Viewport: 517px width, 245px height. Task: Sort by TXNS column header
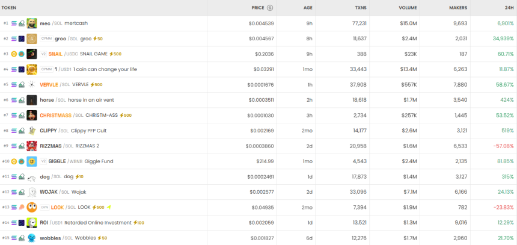(361, 8)
